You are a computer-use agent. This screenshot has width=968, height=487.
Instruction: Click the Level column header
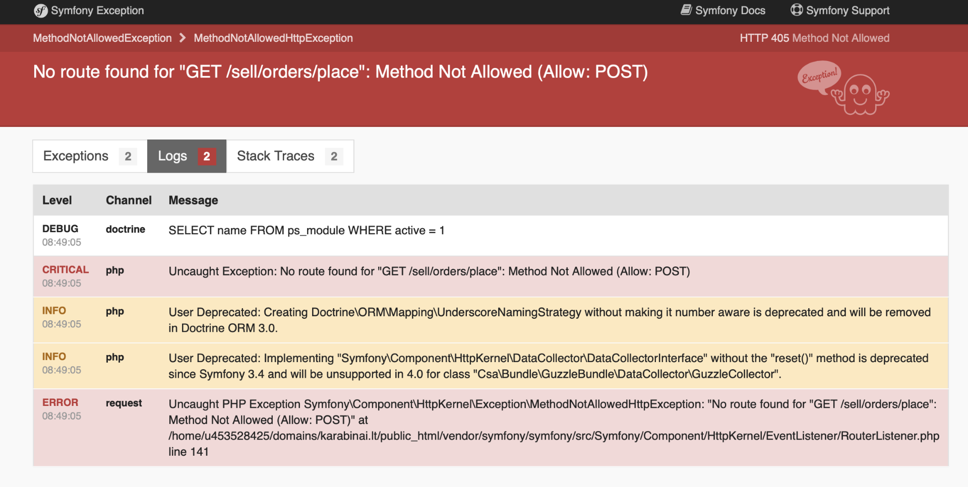[x=57, y=200]
